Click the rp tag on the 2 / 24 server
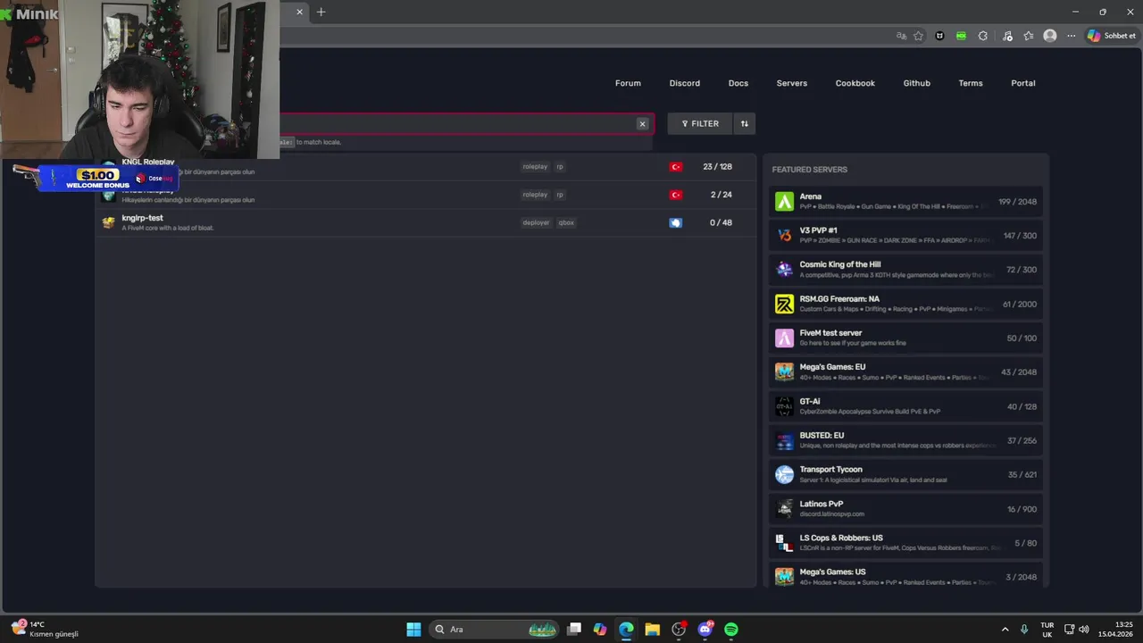 tap(560, 195)
